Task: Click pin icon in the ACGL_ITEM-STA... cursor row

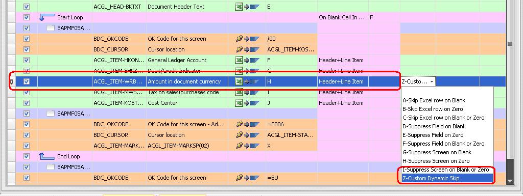Action: click(239, 135)
